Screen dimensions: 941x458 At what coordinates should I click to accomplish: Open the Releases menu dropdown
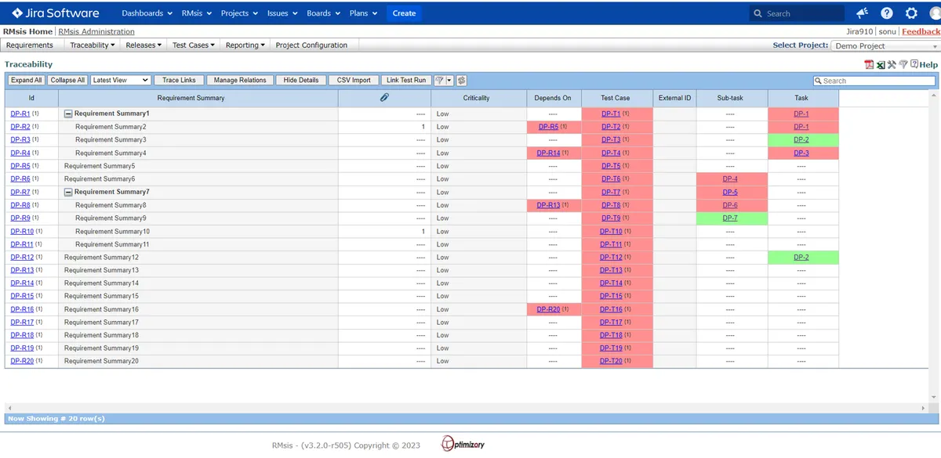point(144,45)
